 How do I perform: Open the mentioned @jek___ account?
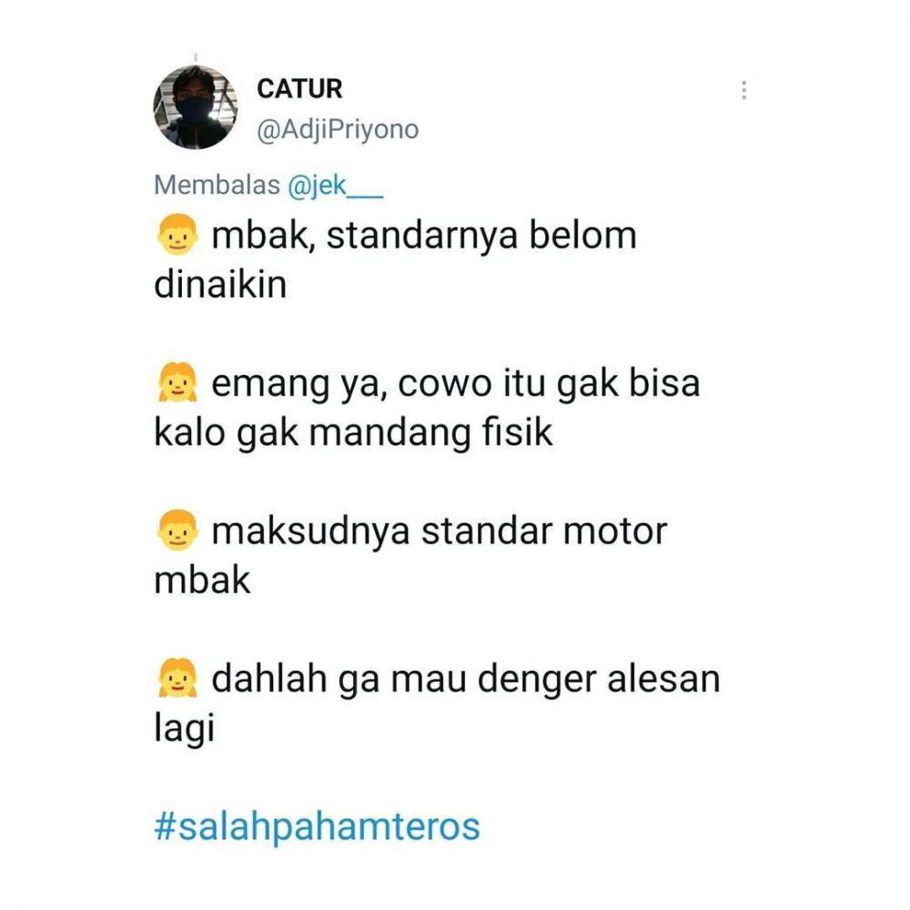[x=336, y=186]
